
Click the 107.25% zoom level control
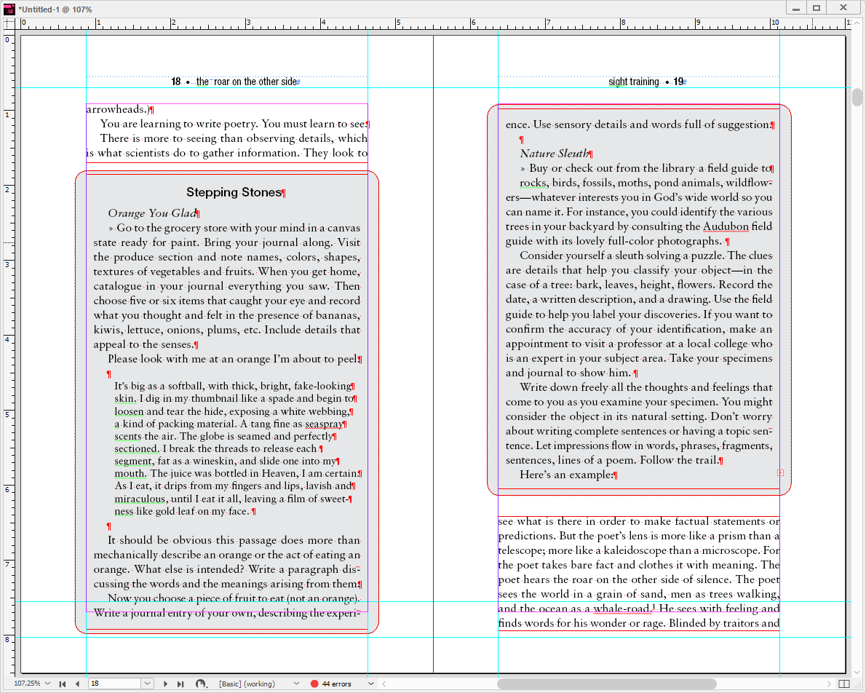[x=29, y=684]
